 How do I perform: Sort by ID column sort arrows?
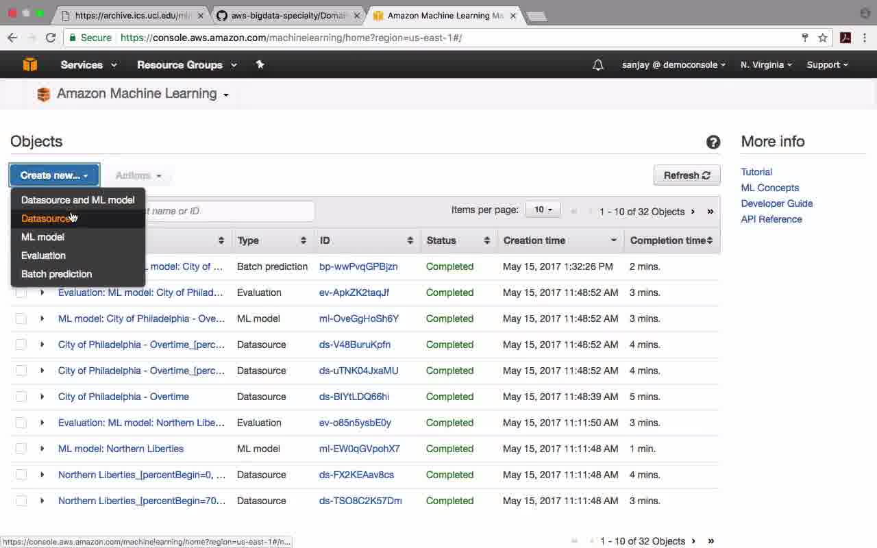pyautogui.click(x=410, y=240)
